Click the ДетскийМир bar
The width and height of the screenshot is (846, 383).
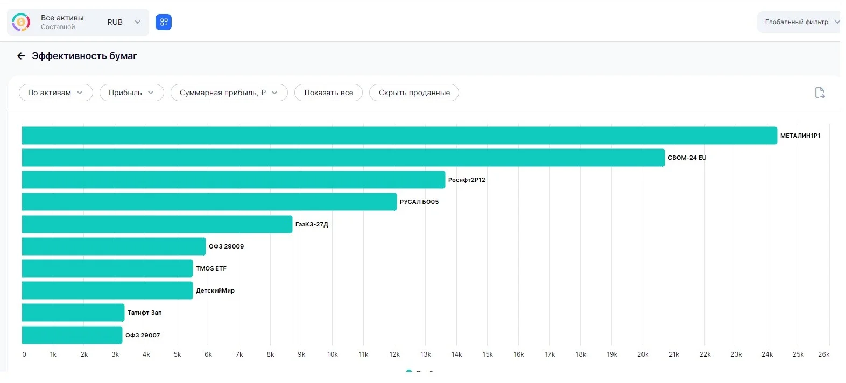point(108,290)
